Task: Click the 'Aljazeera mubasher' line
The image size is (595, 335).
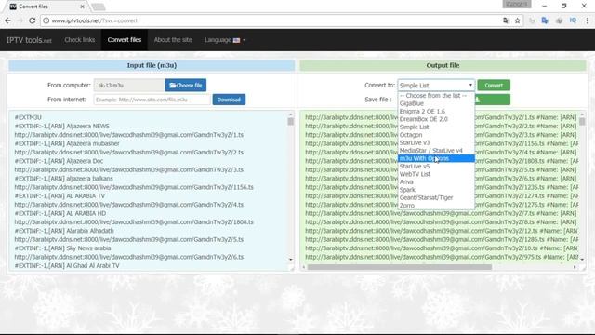Action: (67, 143)
